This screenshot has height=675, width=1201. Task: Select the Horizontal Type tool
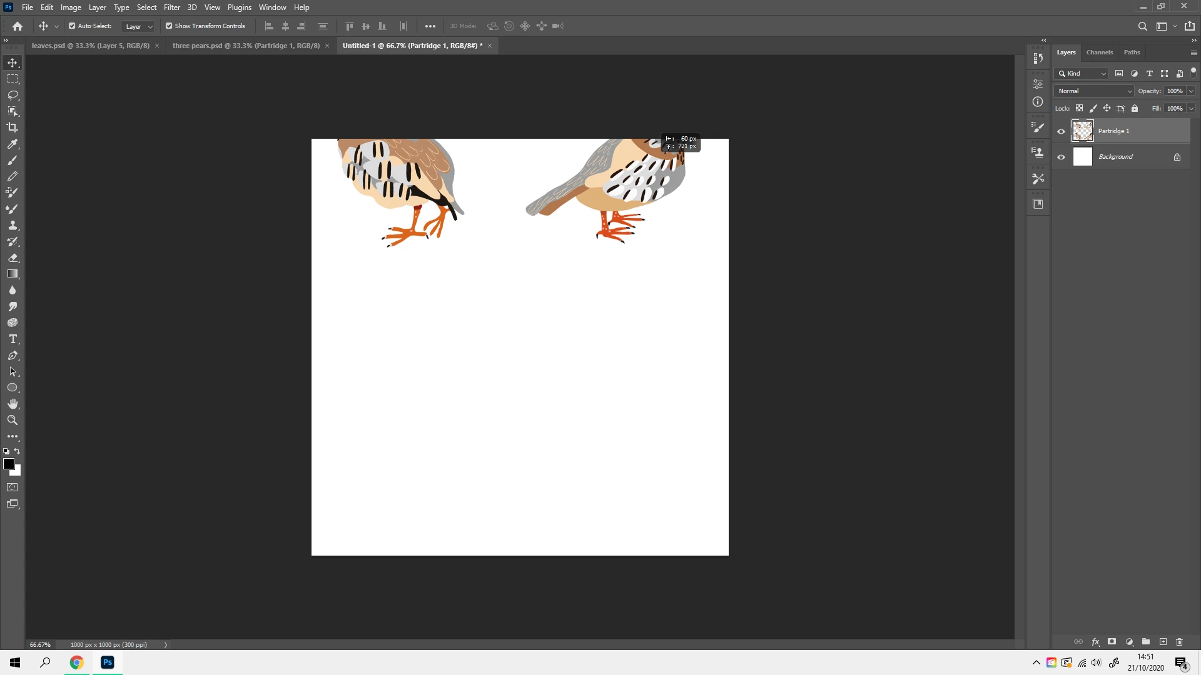[x=13, y=339]
